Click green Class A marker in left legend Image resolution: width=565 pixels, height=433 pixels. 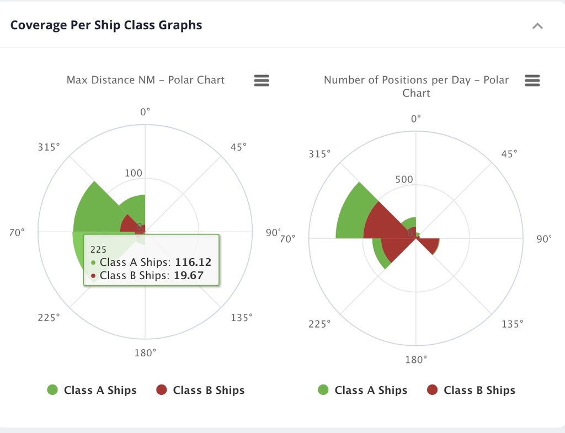coord(52,390)
